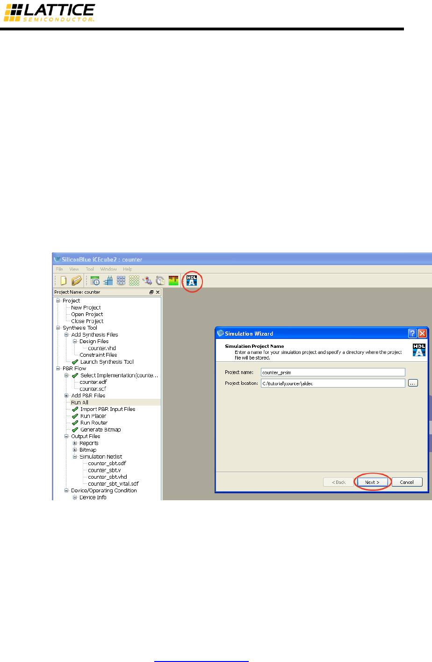
Task: Select the Run All tree item
Action: [79, 403]
